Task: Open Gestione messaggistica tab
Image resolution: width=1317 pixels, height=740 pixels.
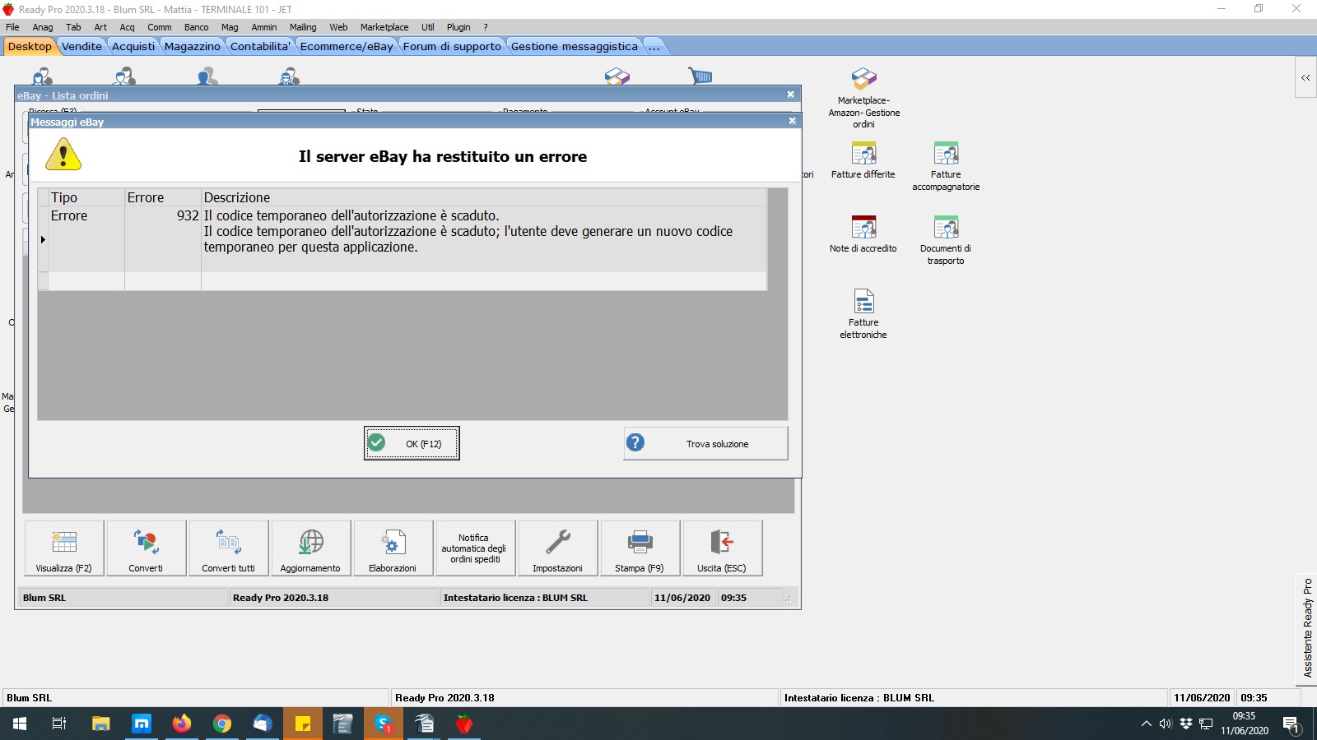Action: [574, 46]
